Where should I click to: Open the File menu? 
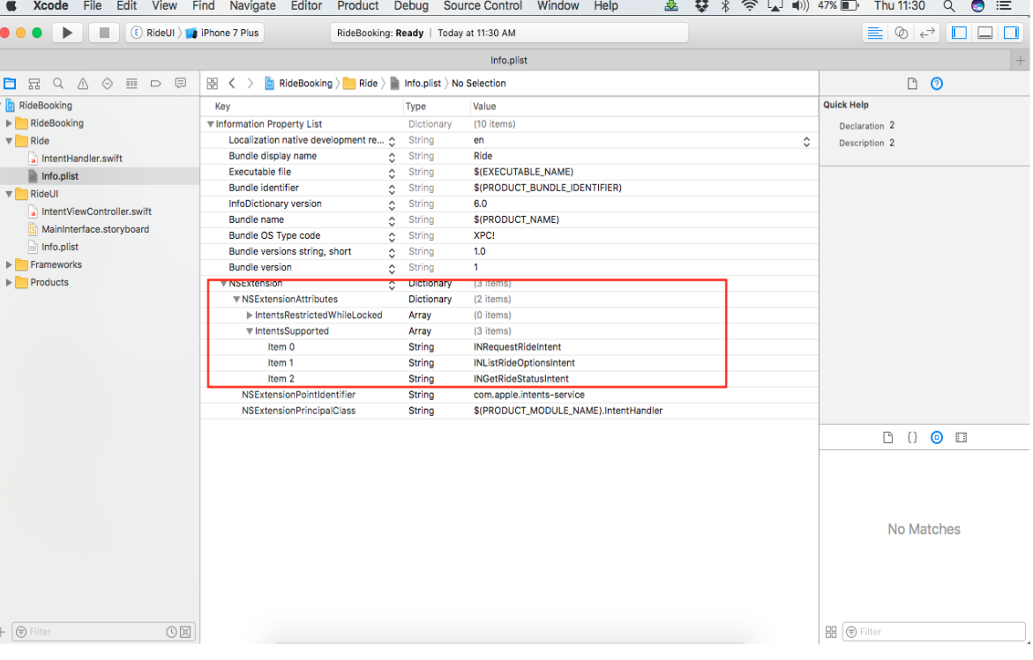(x=92, y=6)
